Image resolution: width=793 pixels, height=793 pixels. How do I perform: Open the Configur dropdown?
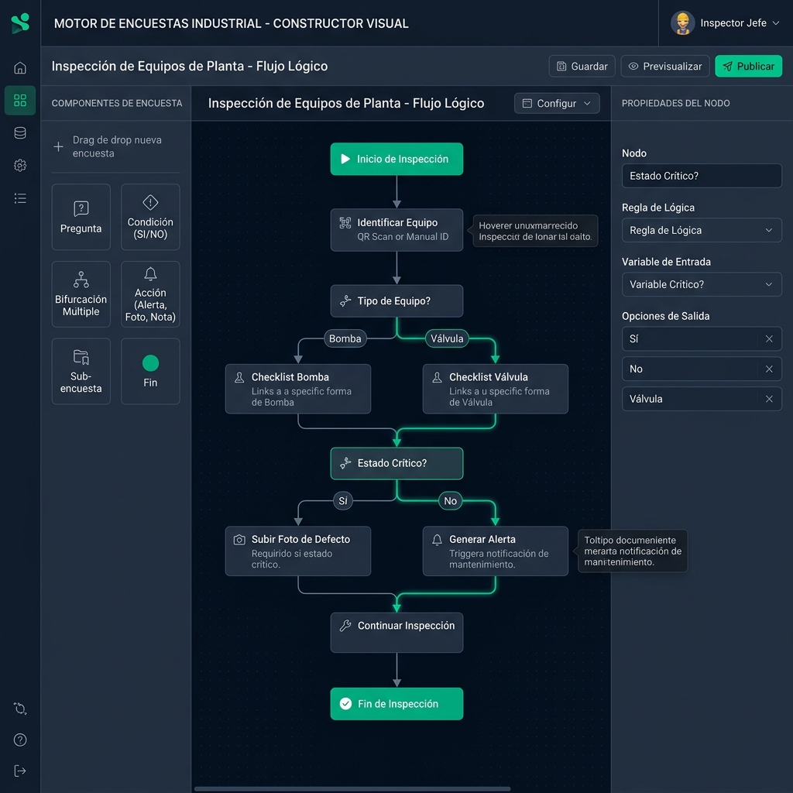557,103
